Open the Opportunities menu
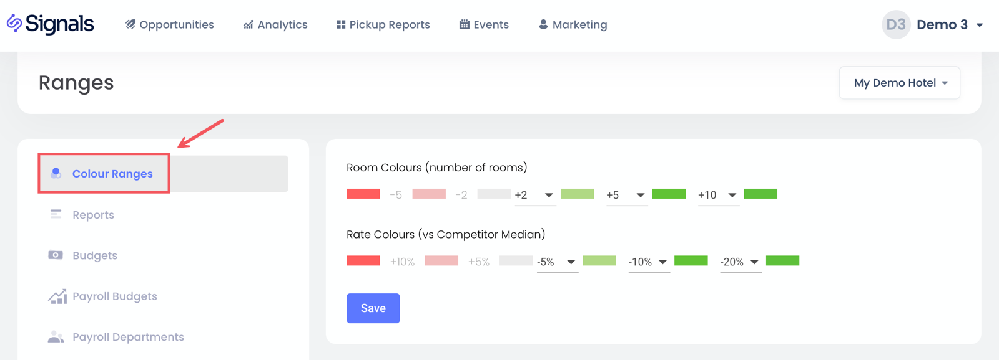999x360 pixels. coord(169,25)
